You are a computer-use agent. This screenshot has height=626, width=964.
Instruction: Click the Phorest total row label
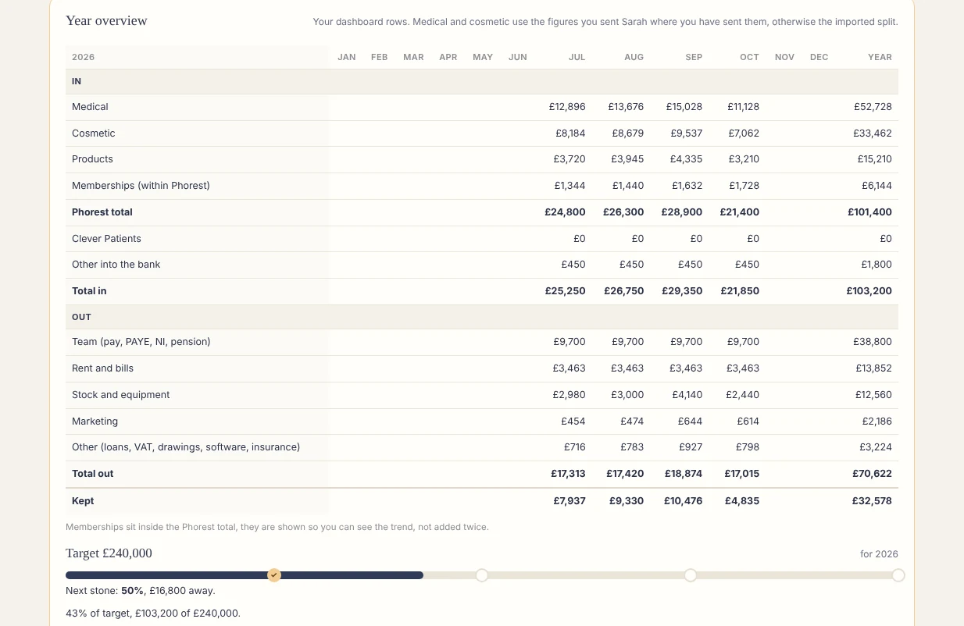coord(102,212)
